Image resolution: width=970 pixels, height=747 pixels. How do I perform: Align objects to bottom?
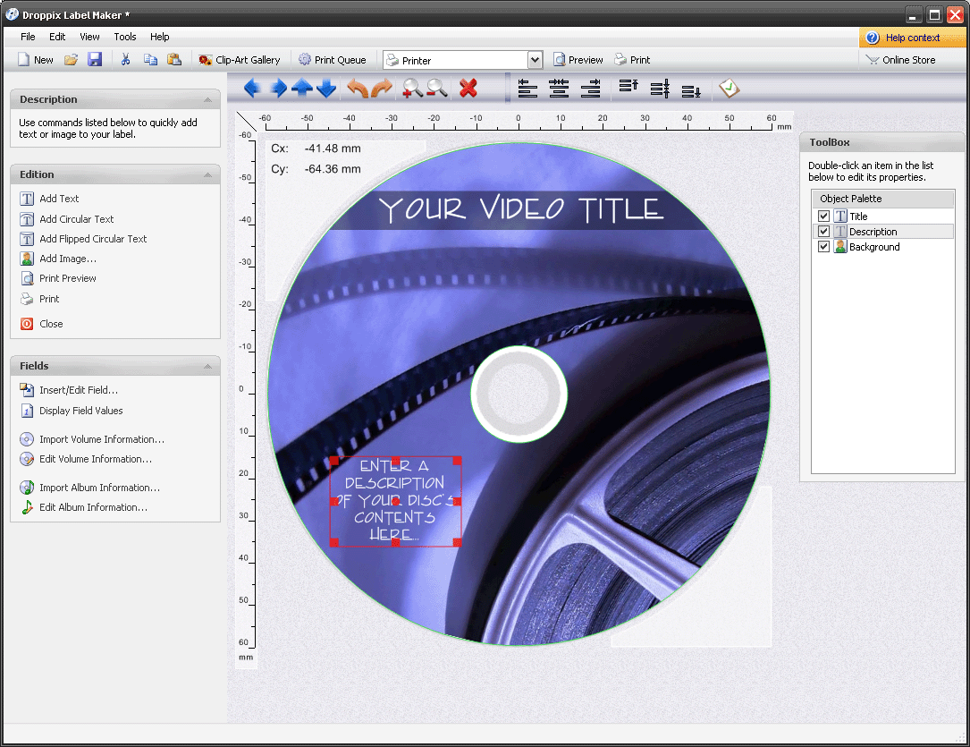pos(691,90)
